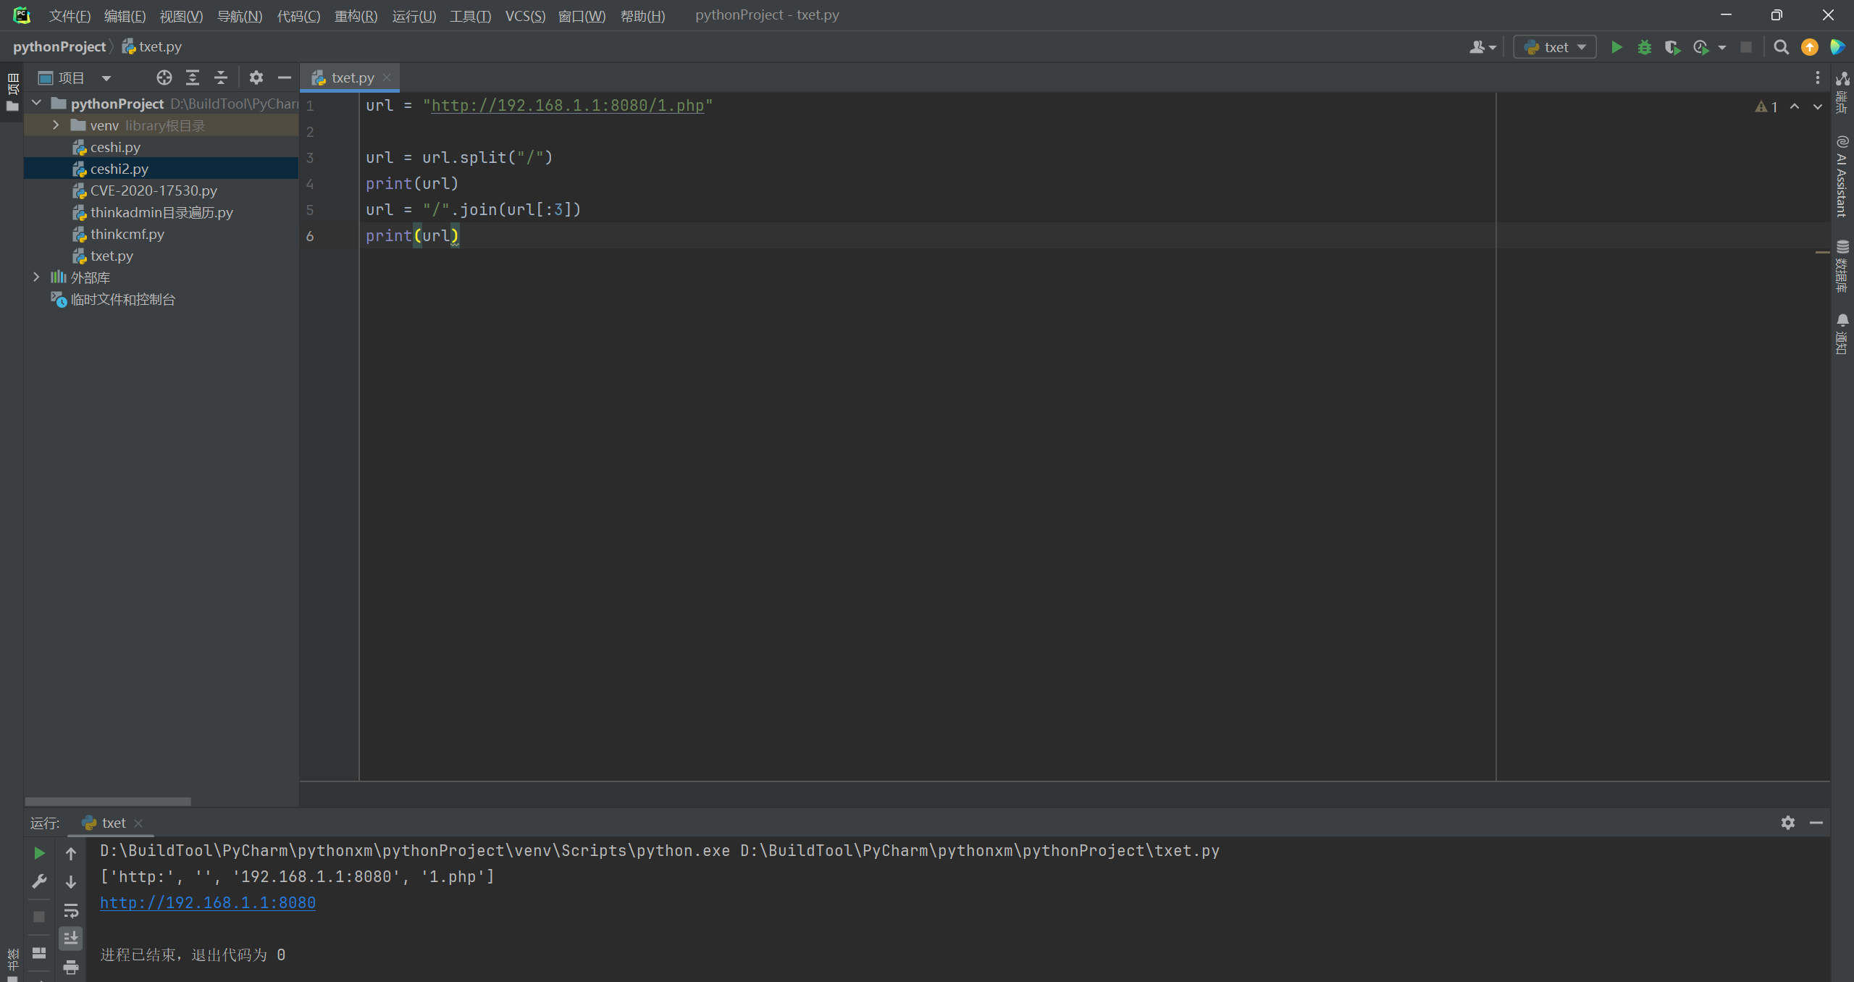Toggle soft-wrap in run console
Viewport: 1854px width, 982px height.
[71, 910]
